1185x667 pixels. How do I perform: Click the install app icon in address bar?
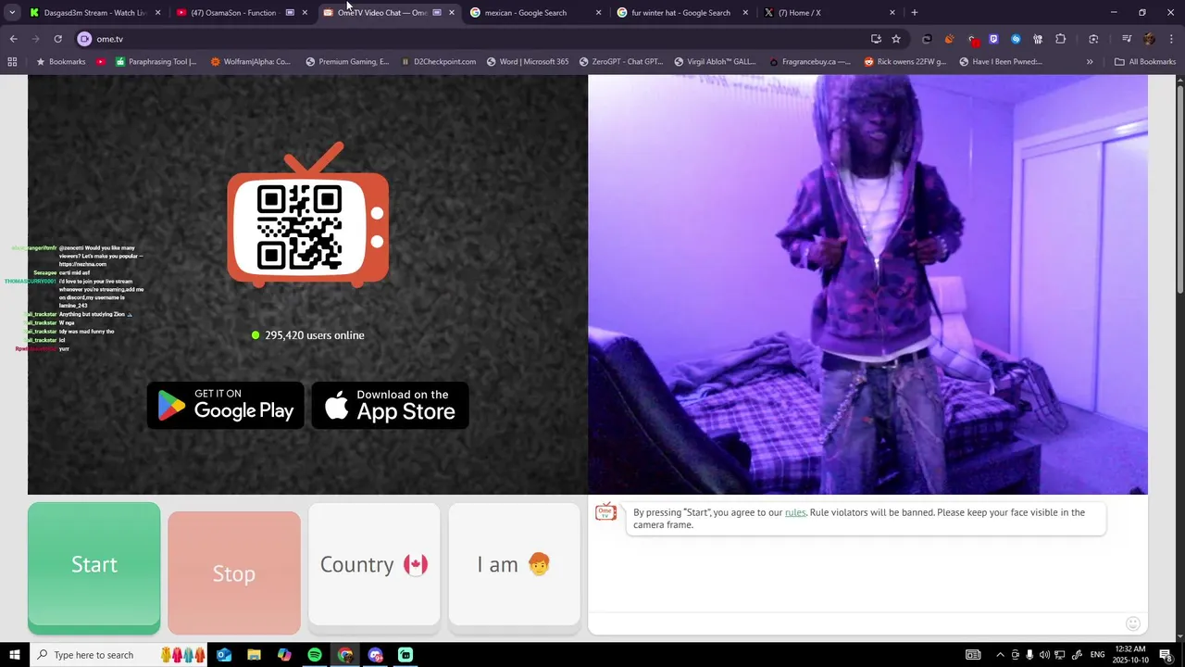point(876,39)
